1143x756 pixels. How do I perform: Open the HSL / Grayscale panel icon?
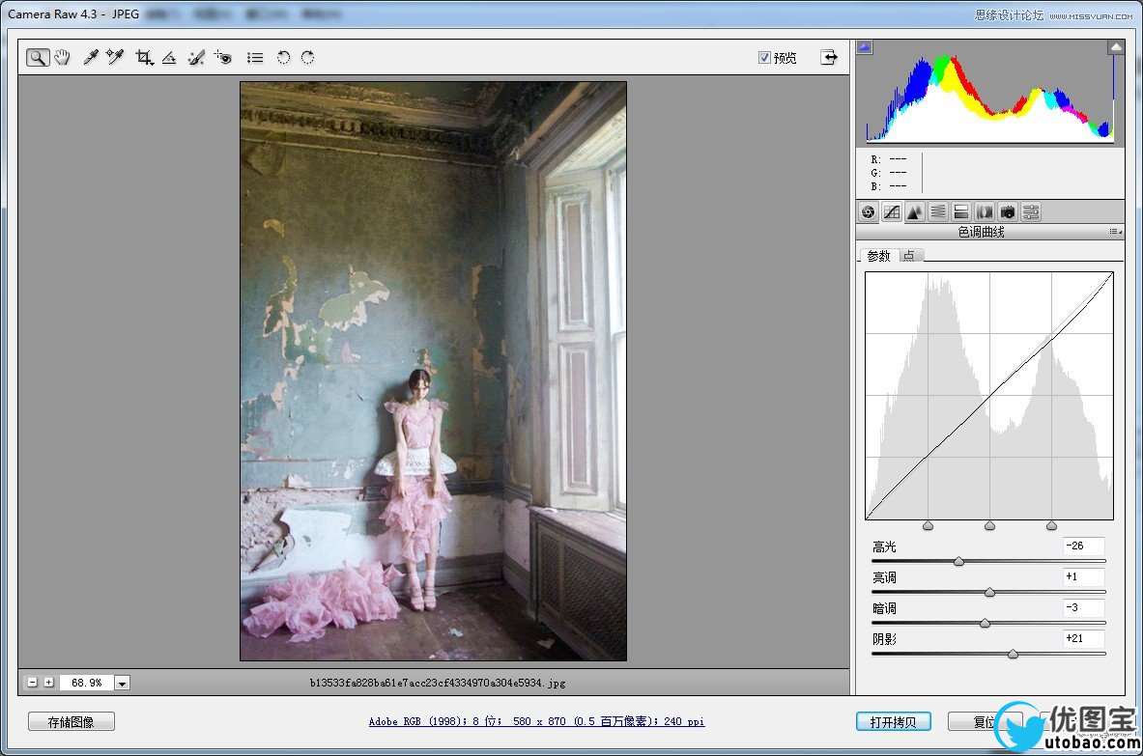point(937,212)
